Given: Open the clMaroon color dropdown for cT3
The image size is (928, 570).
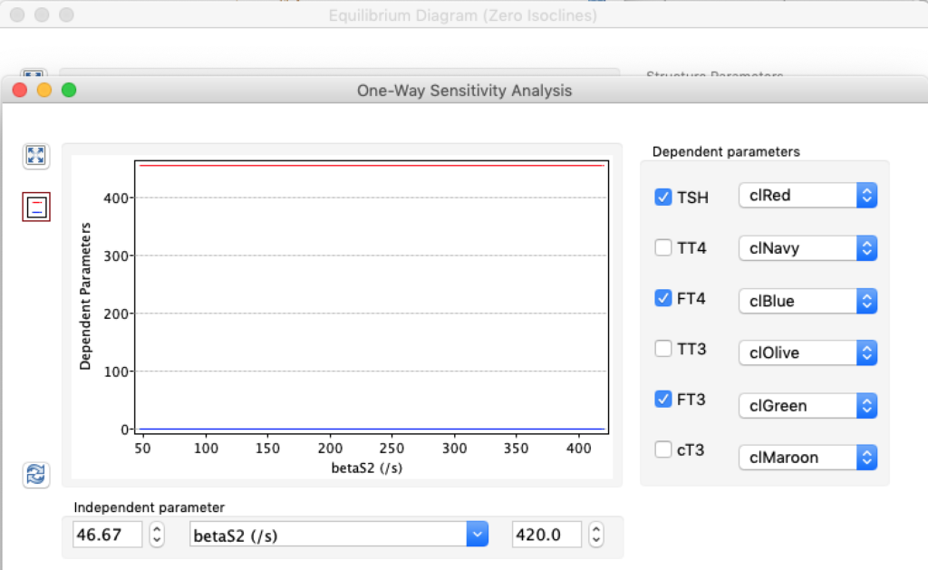Looking at the screenshot, I should [807, 458].
